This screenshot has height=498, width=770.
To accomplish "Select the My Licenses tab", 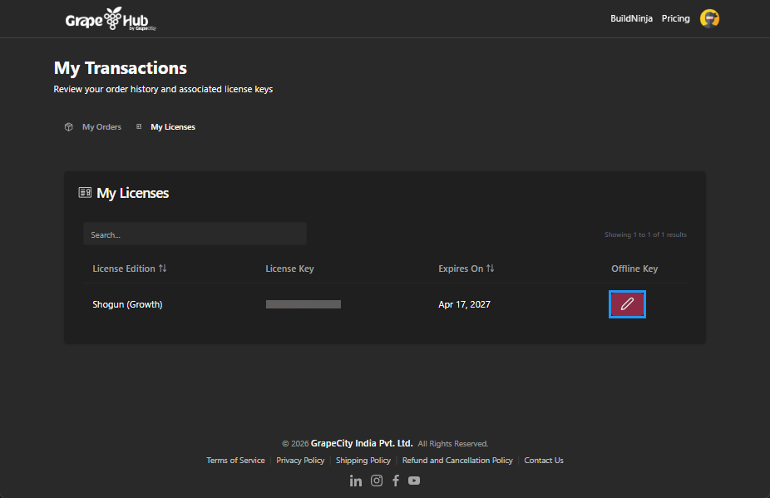I will coord(172,126).
